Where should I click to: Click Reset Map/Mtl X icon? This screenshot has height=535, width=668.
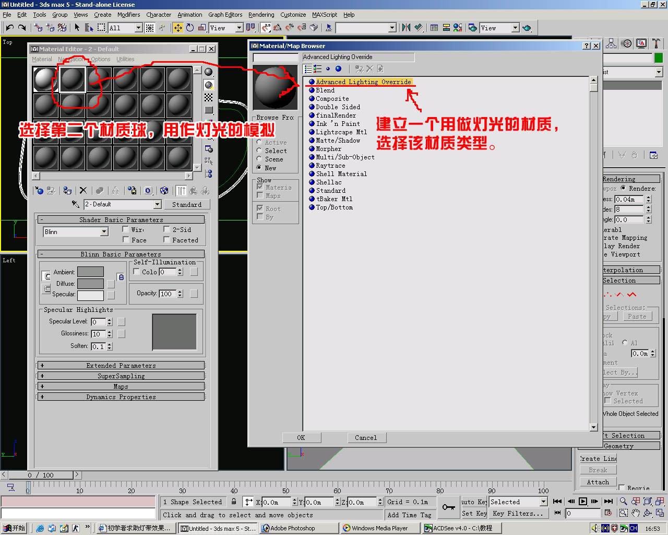(83, 191)
